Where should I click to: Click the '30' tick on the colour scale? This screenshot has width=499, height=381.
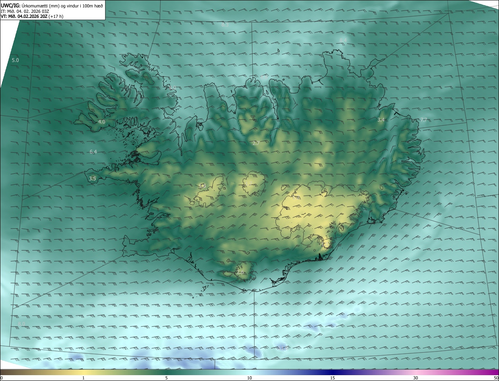[x=416, y=378]
